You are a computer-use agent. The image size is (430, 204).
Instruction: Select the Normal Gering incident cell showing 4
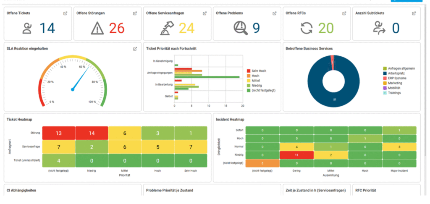(x=296, y=146)
